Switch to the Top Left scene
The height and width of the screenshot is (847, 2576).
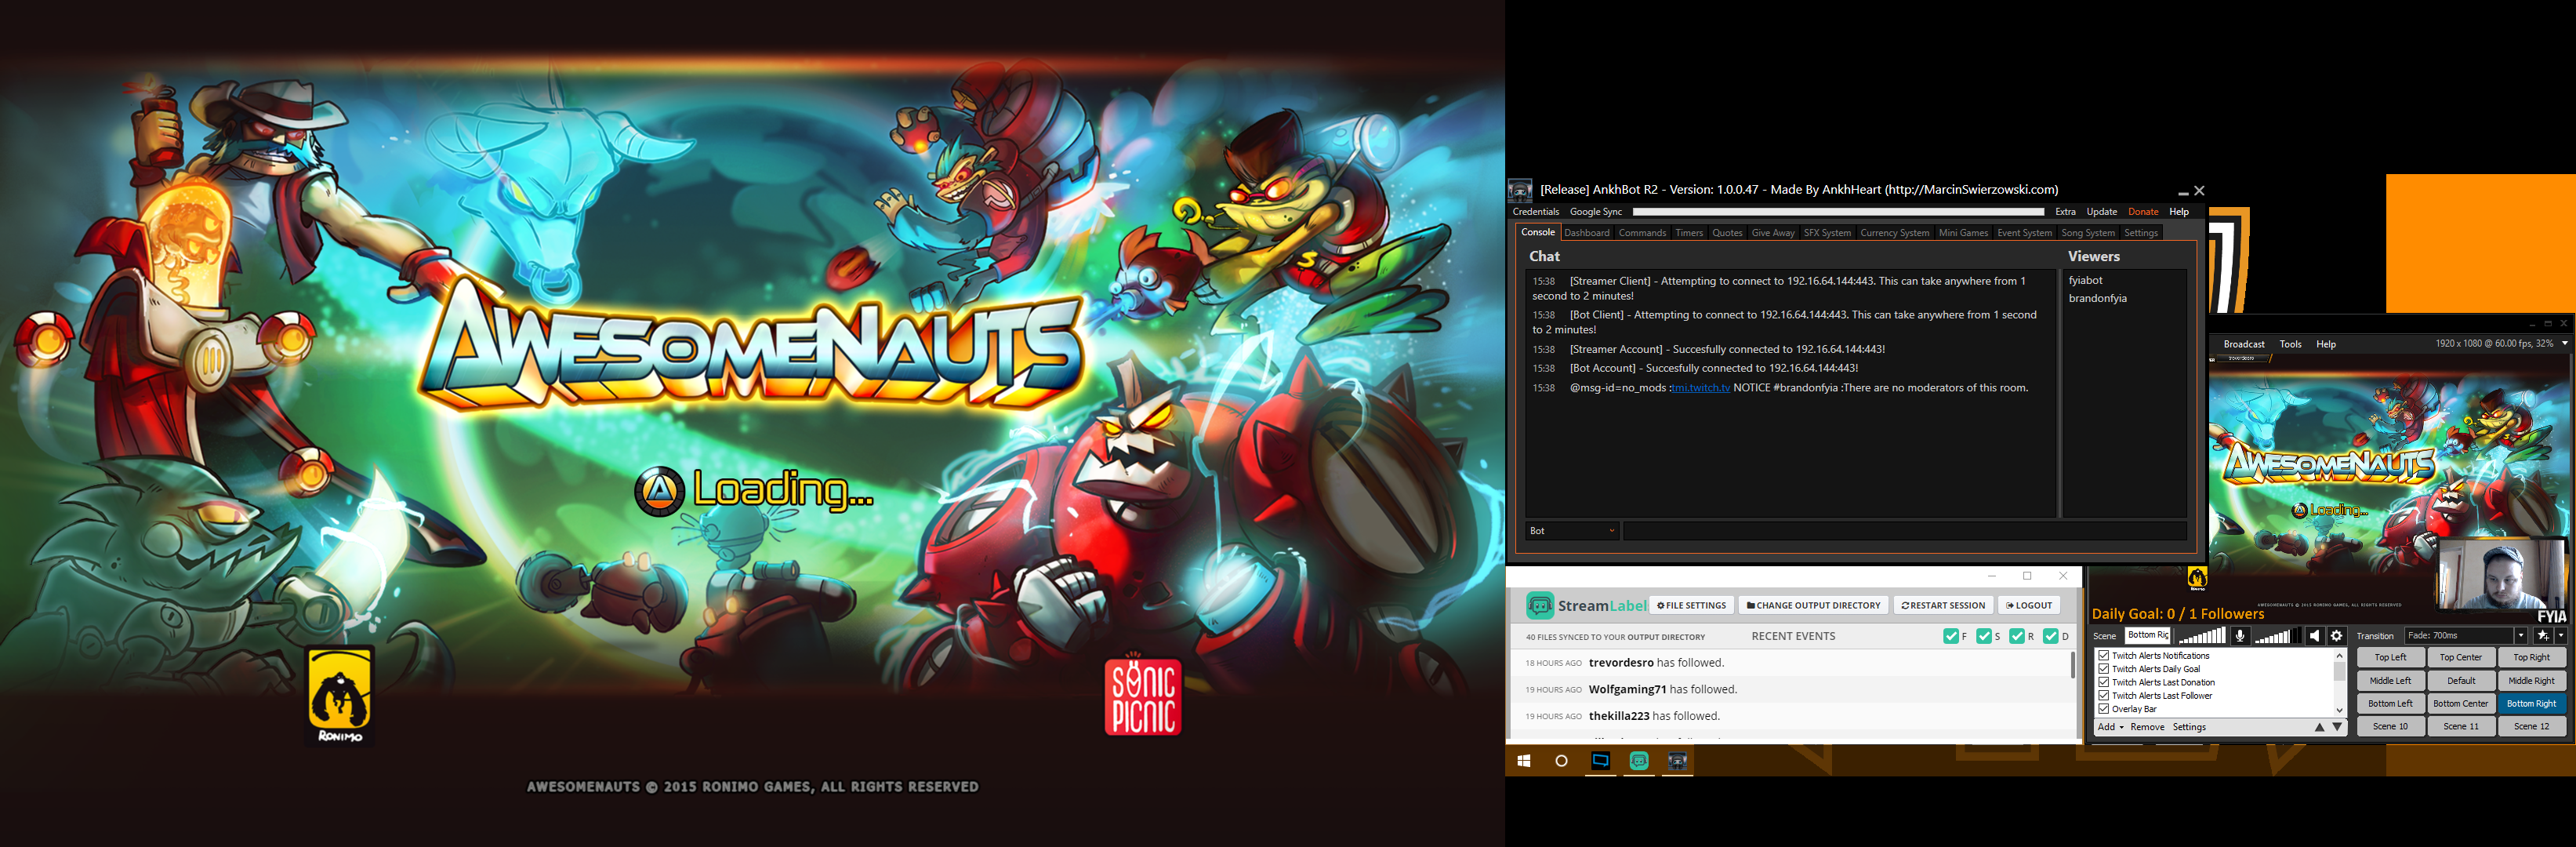2390,657
